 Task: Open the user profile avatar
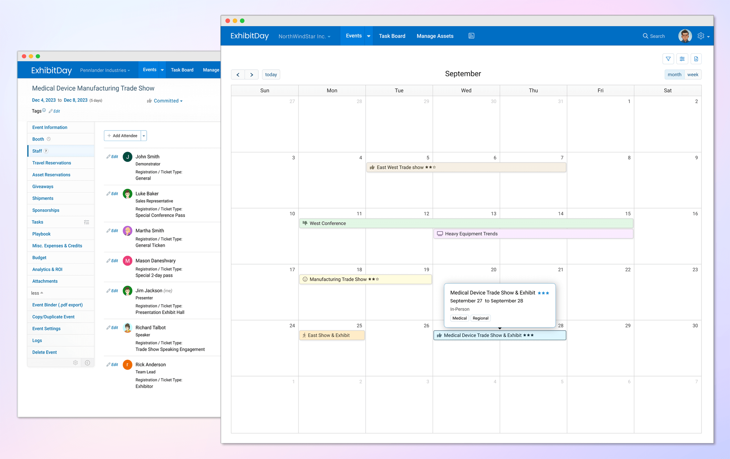(x=685, y=36)
